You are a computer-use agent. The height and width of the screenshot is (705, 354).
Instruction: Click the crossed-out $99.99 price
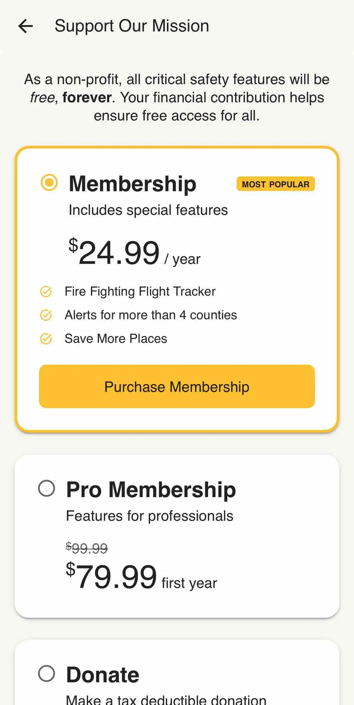pyautogui.click(x=87, y=548)
